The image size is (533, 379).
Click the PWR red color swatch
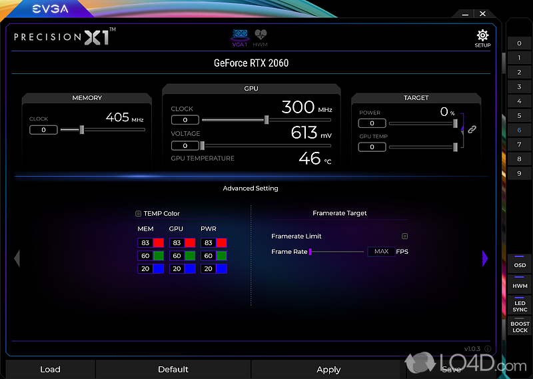tap(222, 242)
